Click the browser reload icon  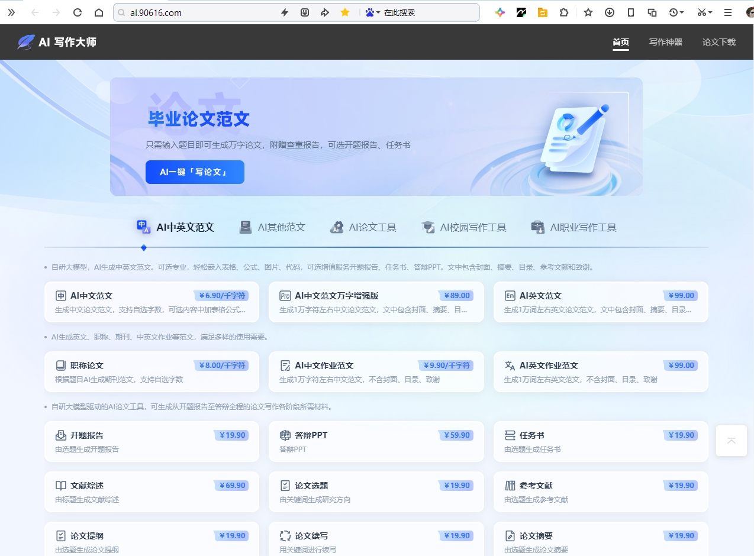pos(77,12)
